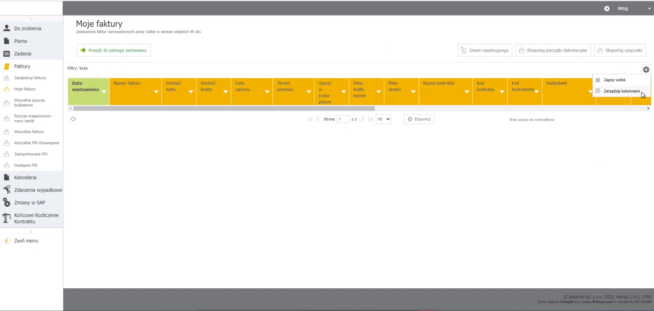
Task: Open the Wartość netto column dropdown
Action: pos(191,92)
